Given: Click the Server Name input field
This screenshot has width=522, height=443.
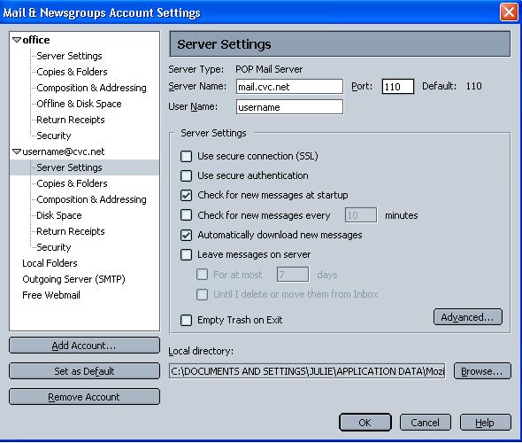Looking at the screenshot, I should pos(289,87).
